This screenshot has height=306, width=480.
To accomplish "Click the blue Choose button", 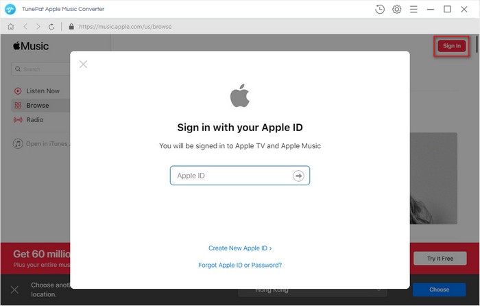I will [439, 290].
